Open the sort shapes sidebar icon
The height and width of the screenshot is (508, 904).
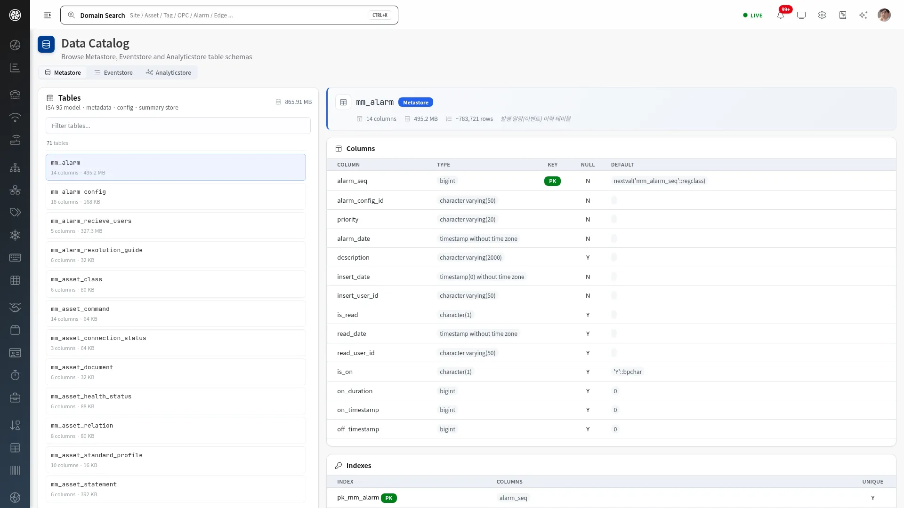tap(15, 425)
